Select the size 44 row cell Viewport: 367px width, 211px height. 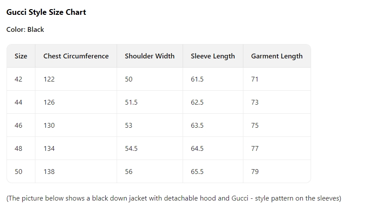click(x=18, y=102)
